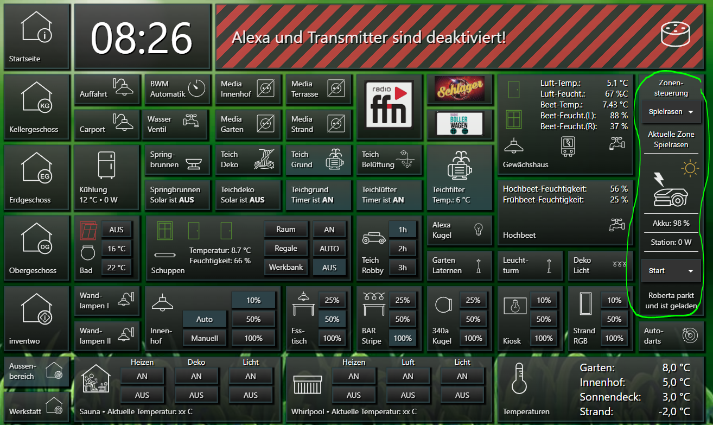Click the Teichfilter pump icon
This screenshot has height=425, width=713.
(x=460, y=164)
